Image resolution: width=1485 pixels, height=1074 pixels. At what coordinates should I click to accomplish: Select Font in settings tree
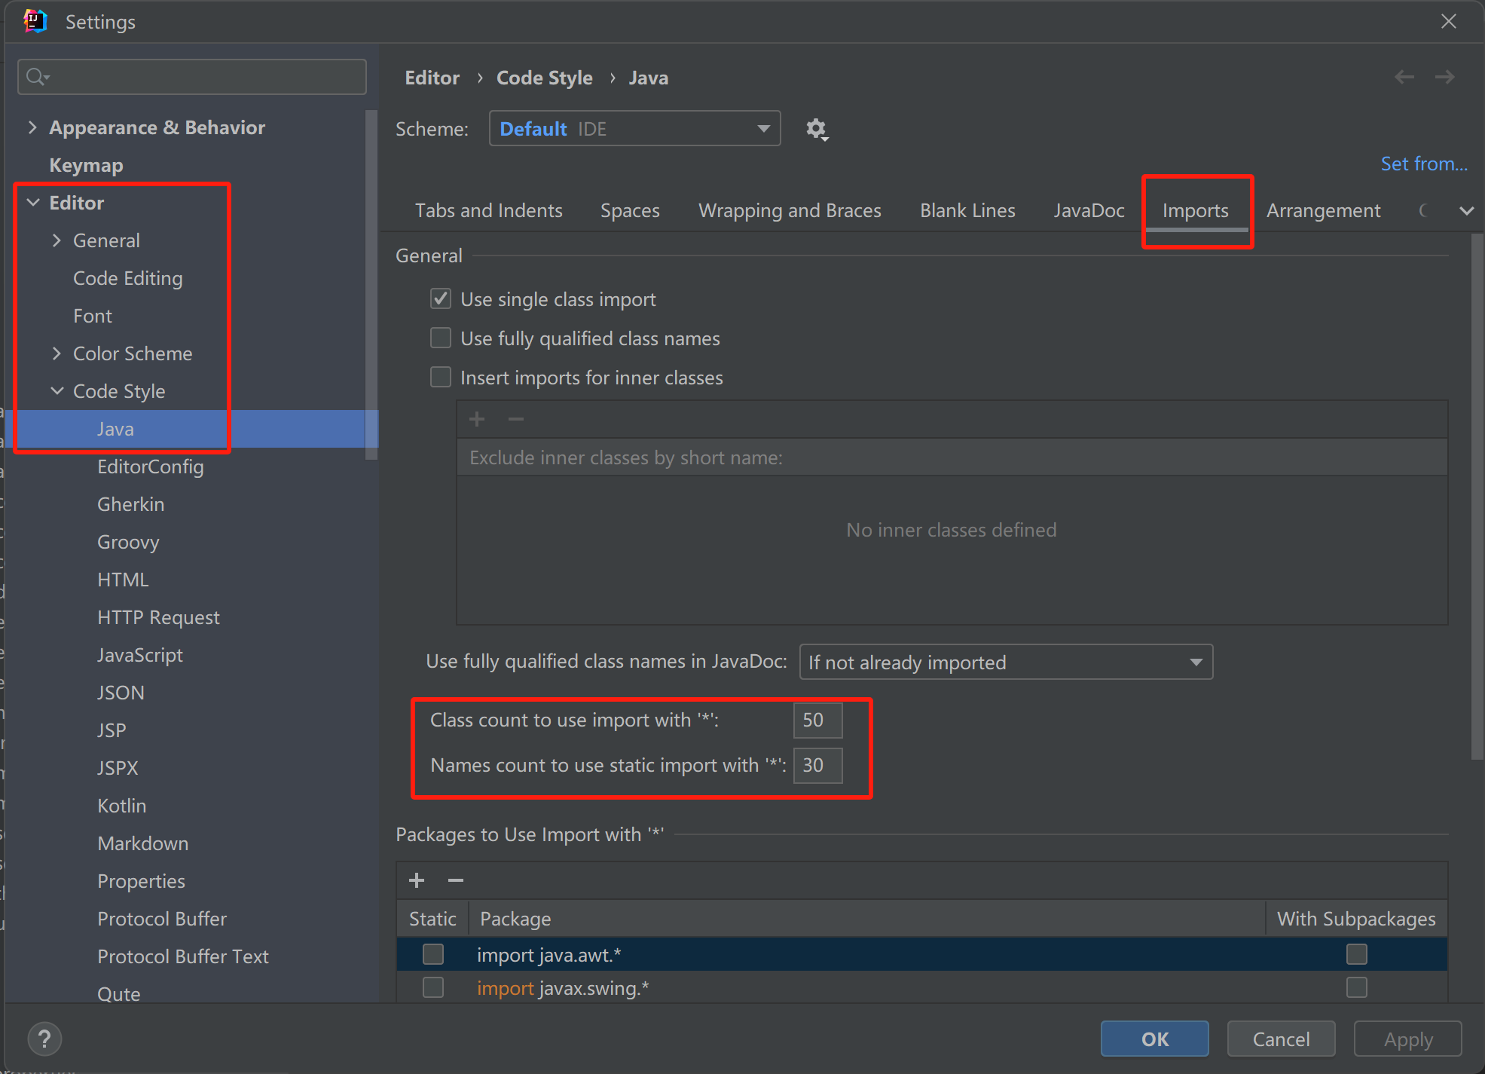[93, 316]
